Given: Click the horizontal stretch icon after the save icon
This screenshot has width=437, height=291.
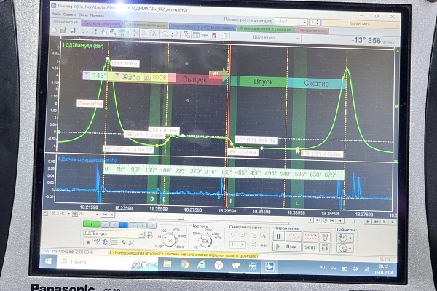Looking at the screenshot, I should point(84,31).
